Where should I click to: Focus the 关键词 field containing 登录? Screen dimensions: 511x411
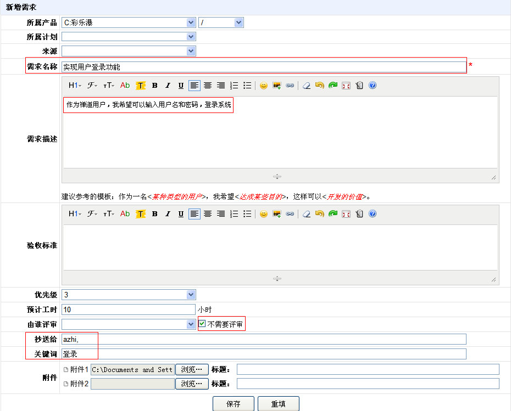click(264, 354)
